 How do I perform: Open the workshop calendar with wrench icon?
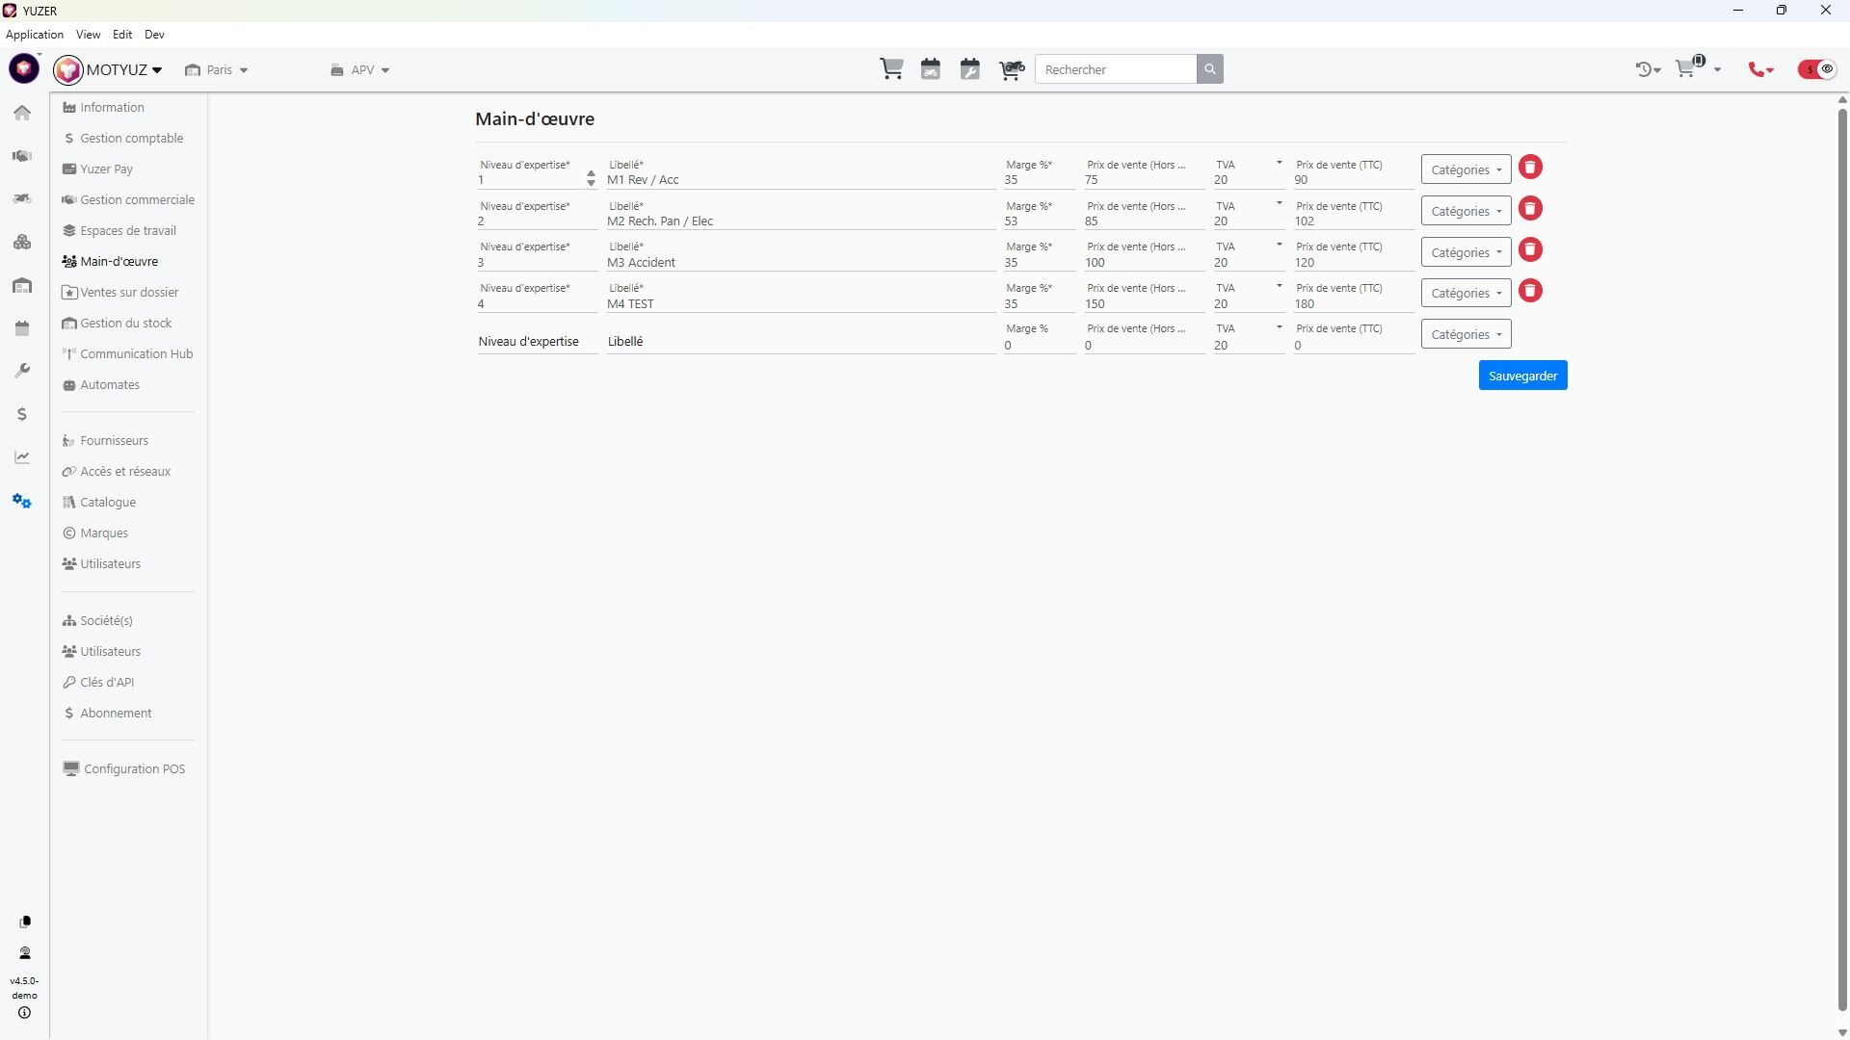(x=969, y=69)
